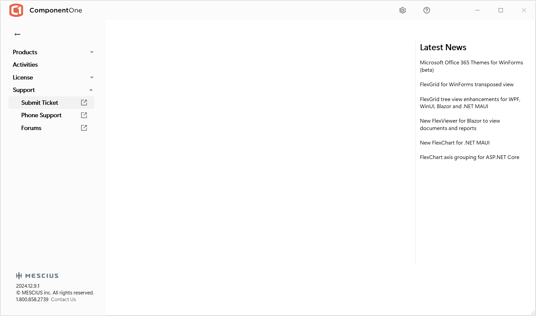Click external link icon beside Forums

click(x=84, y=128)
